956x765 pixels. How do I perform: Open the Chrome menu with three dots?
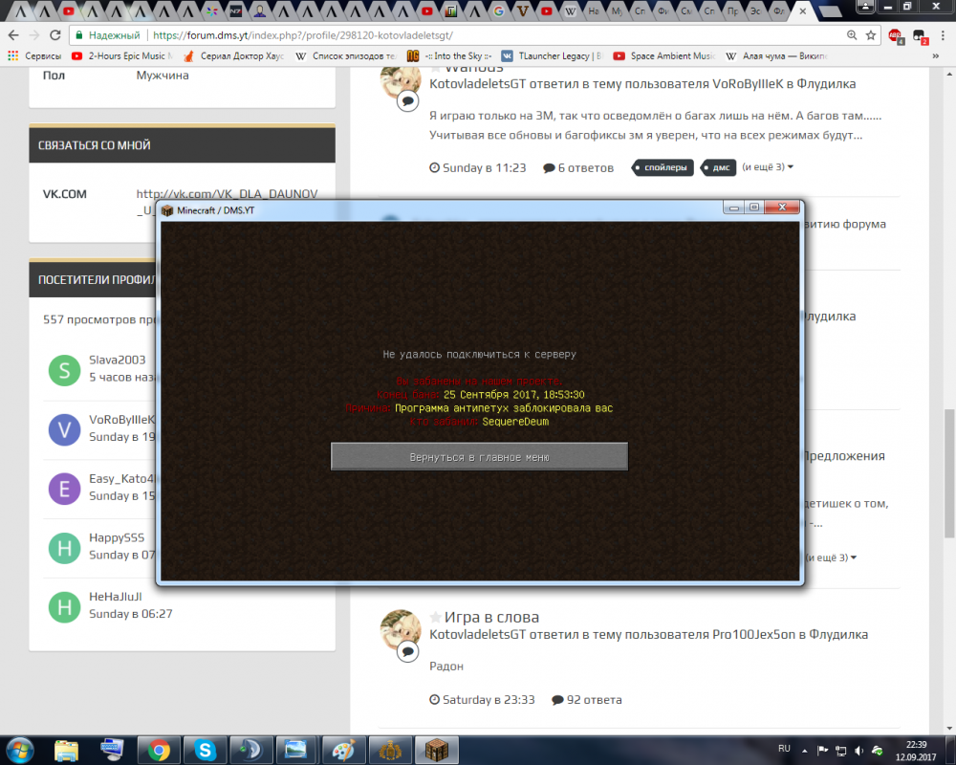(942, 35)
